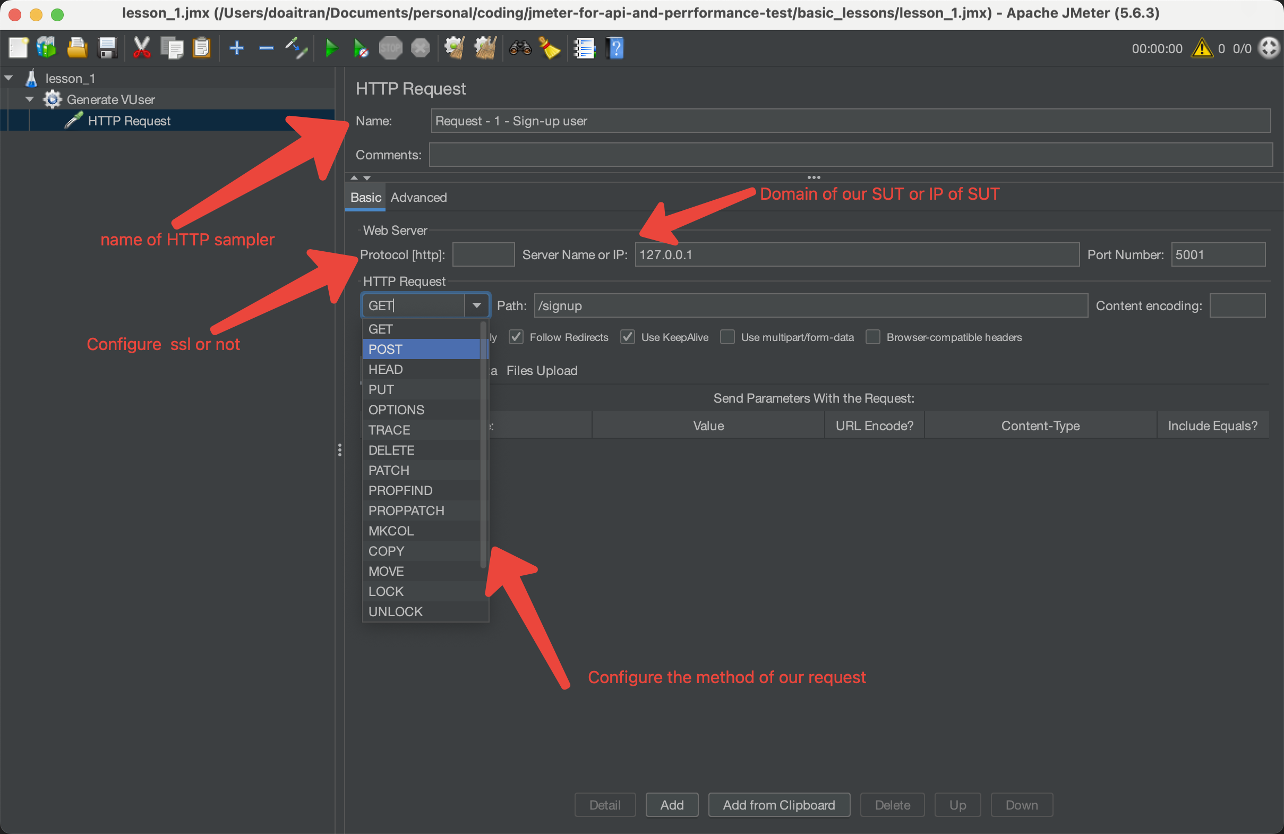The height and width of the screenshot is (834, 1284).
Task: Click the Open file icon
Action: (x=77, y=48)
